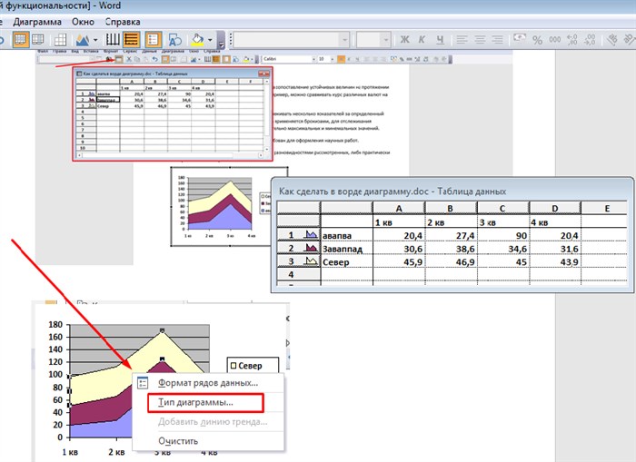Open the fill color dropdown arrow
Screen dimensions: 636x462
coord(210,40)
